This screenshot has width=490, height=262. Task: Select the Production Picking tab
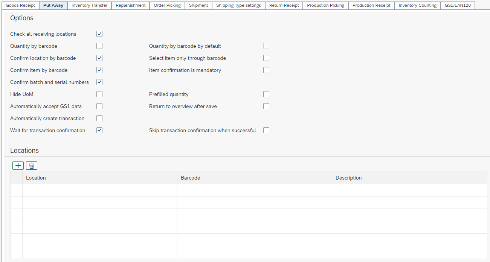click(325, 5)
